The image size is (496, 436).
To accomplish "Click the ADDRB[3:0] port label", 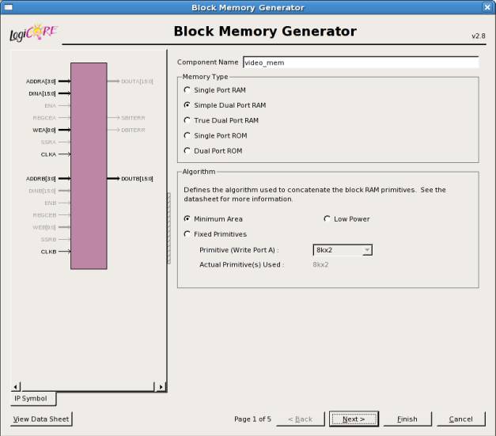I will [x=41, y=179].
